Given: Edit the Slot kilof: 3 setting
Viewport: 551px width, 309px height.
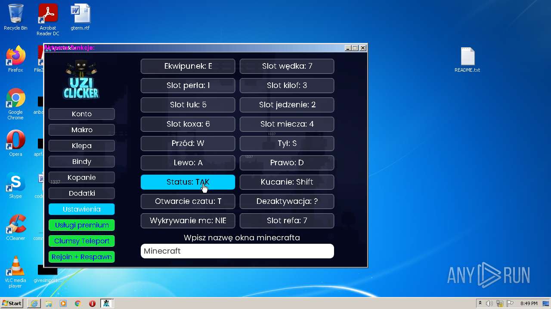Looking at the screenshot, I should (287, 85).
